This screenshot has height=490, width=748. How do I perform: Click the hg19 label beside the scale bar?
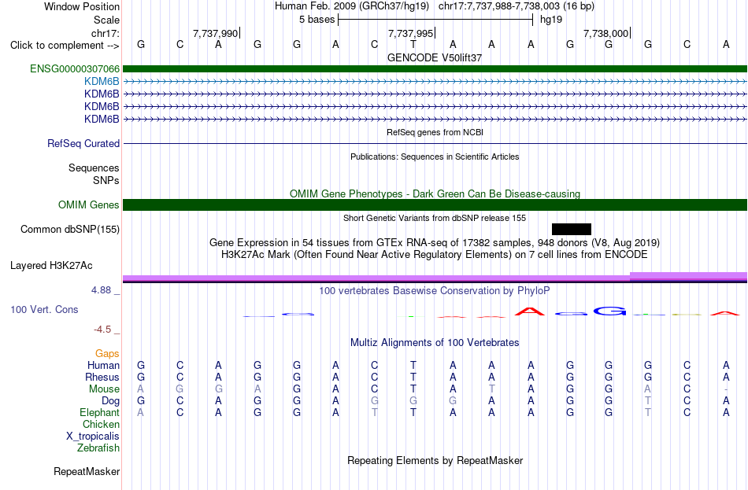point(551,20)
